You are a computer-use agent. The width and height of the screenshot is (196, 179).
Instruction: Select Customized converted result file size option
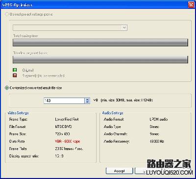tap(7, 88)
